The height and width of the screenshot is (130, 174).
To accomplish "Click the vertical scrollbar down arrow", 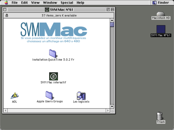I will coord(112,106).
